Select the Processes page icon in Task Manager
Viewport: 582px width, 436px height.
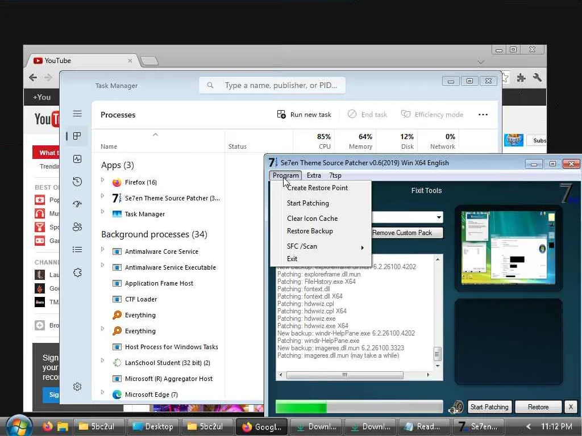click(77, 136)
